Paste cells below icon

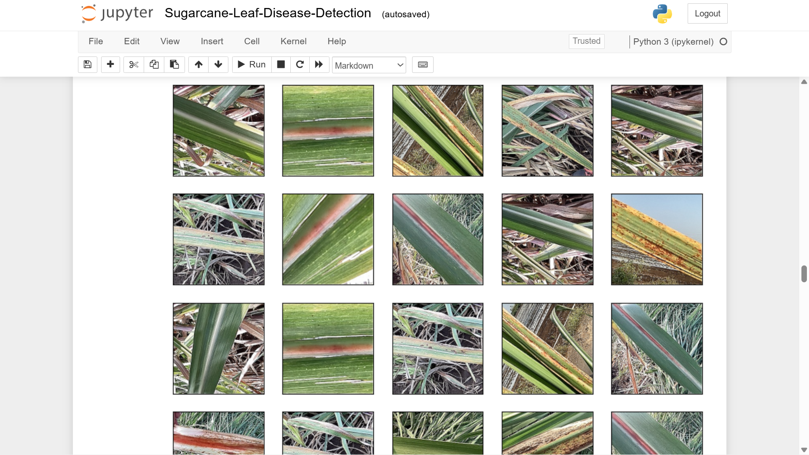pos(174,64)
